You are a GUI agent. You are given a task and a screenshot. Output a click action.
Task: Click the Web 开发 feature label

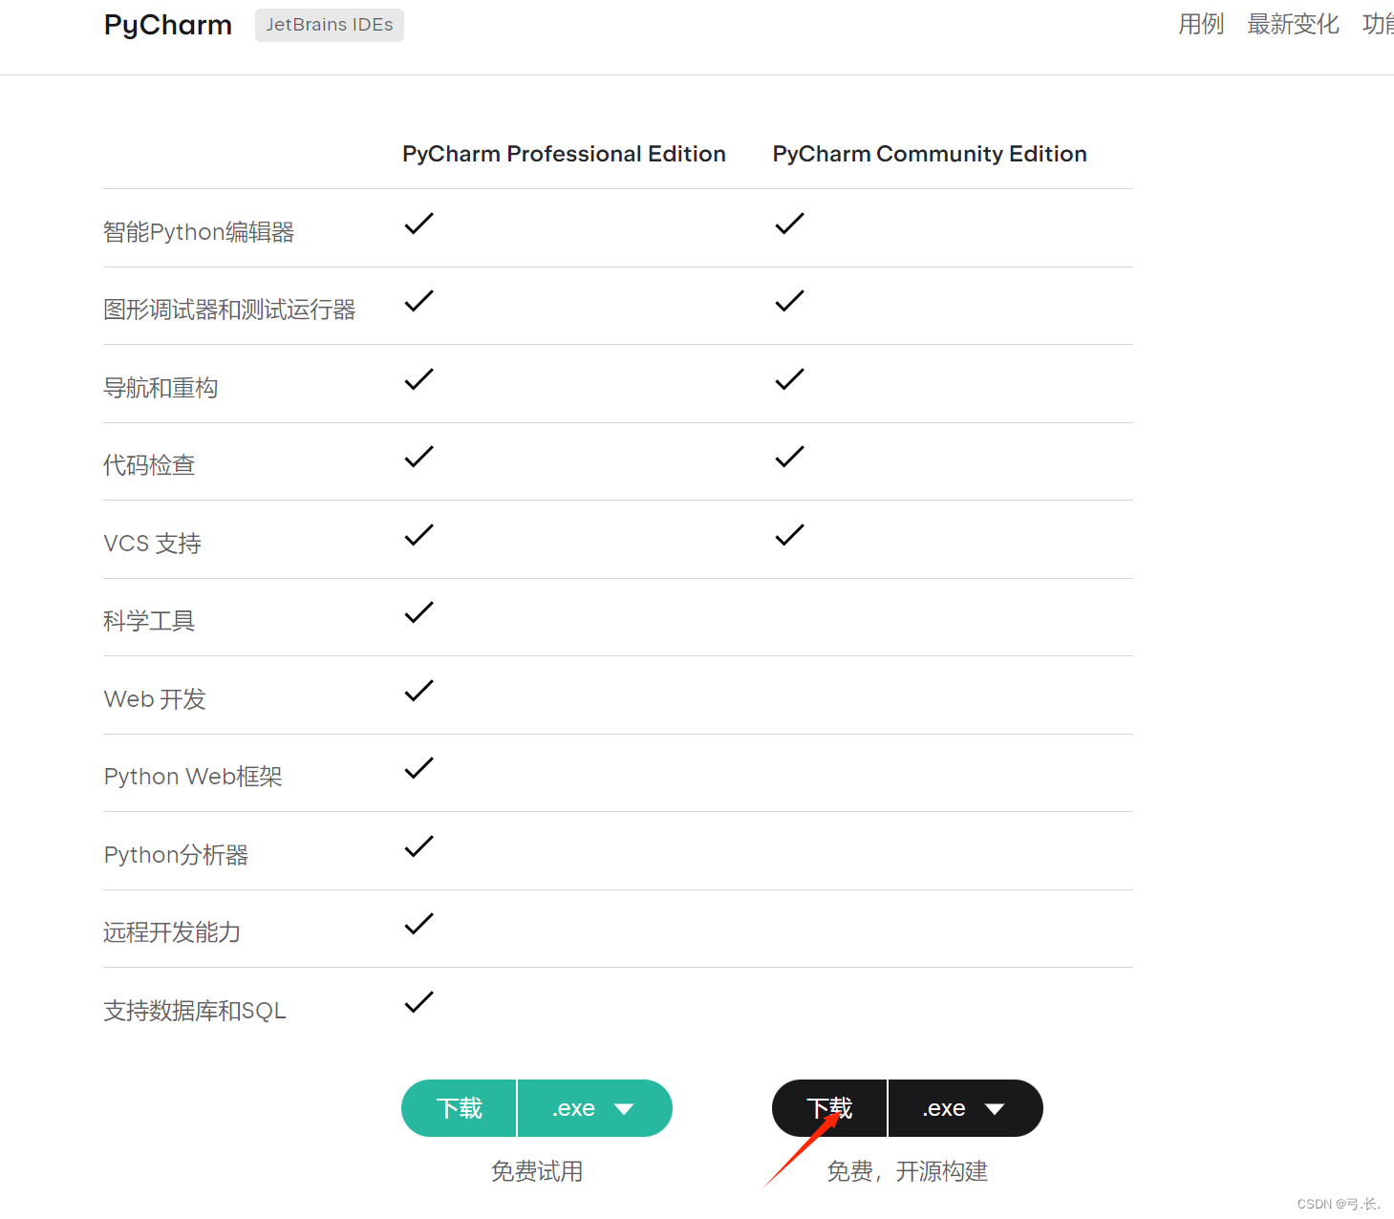(x=155, y=699)
